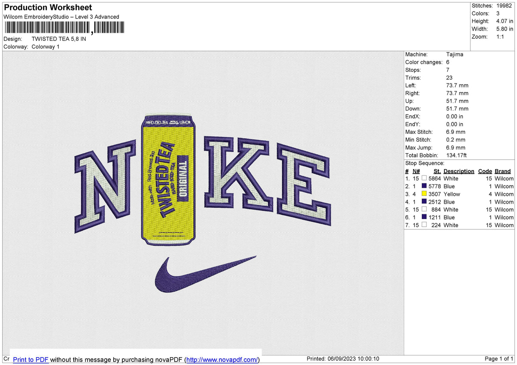The image size is (517, 365).
Task: Click the 'Stop Sequence:' heading
Action: [x=425, y=163]
